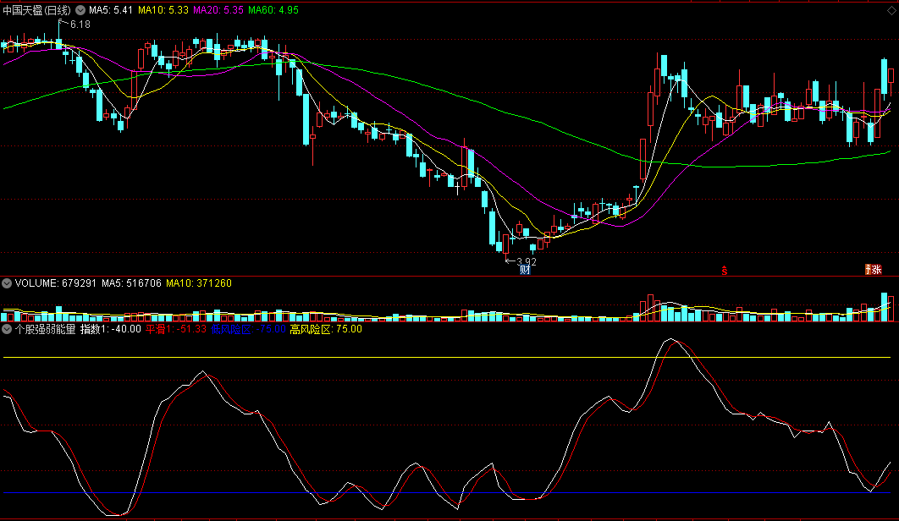
Task: Click the 低风险区: -75.00 label
Action: (248, 329)
